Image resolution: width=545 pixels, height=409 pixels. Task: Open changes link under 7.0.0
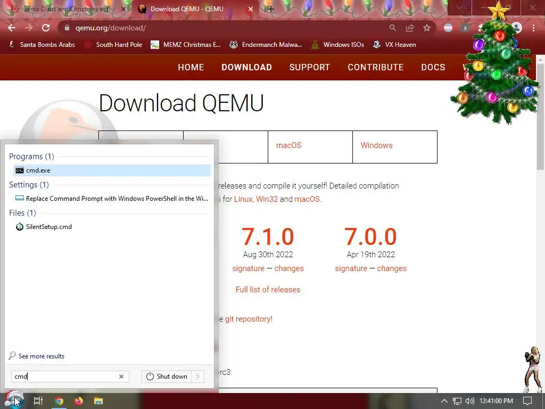pyautogui.click(x=392, y=268)
